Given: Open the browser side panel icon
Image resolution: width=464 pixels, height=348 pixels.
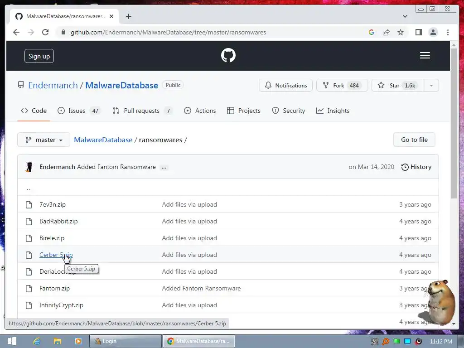Looking at the screenshot, I should [418, 32].
